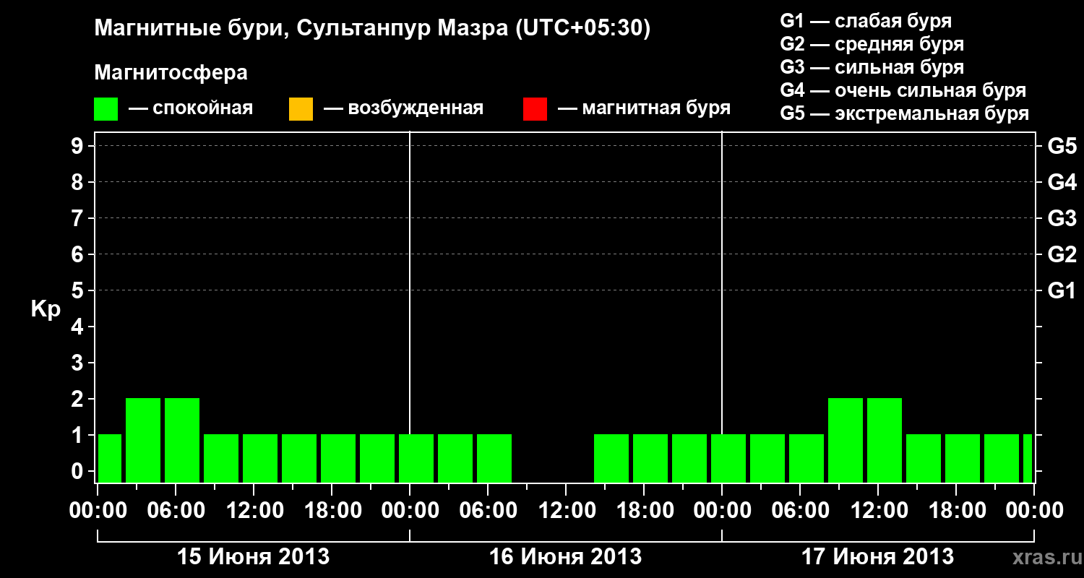Click the Kp 2 bar above 06:00 on 15 Июня

[182, 440]
